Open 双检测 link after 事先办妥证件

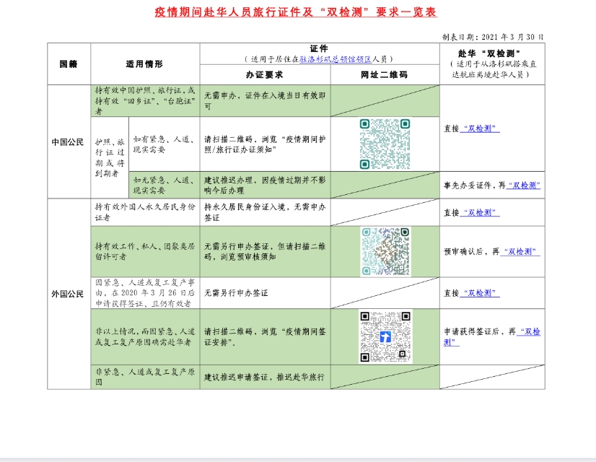pyautogui.click(x=523, y=185)
